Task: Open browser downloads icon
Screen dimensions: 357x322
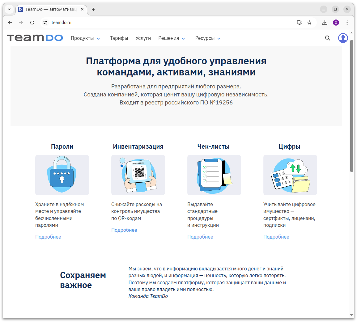Action: click(325, 23)
